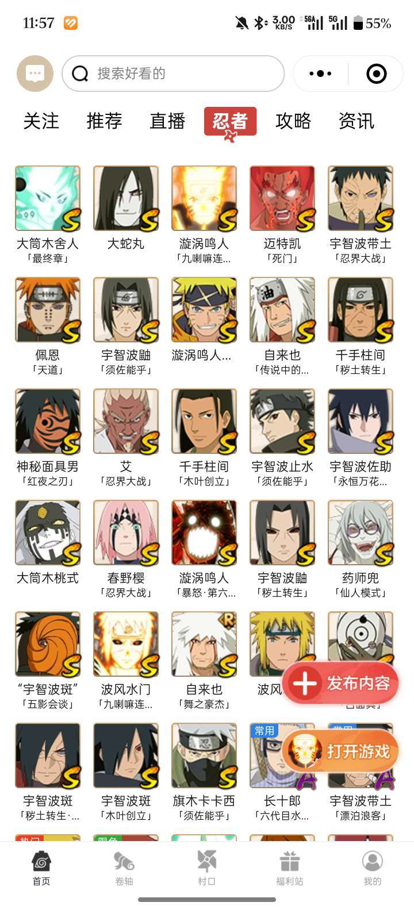Tap the 发布内容 publish button
Viewport: 414px width, 910px height.
coord(341,684)
